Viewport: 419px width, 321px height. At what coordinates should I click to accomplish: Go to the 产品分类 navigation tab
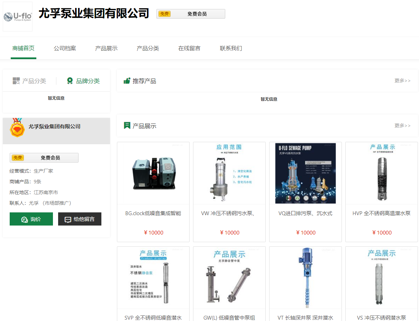148,48
